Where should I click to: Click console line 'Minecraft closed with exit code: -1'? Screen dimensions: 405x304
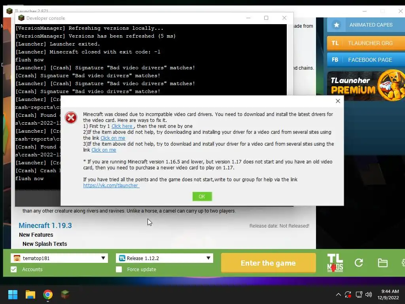(88, 52)
